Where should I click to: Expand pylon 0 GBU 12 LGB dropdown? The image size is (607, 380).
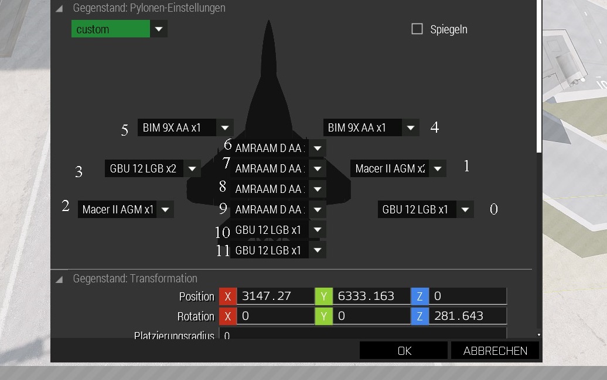(x=465, y=209)
